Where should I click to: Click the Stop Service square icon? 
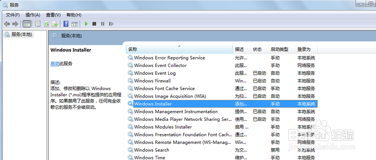[94, 24]
